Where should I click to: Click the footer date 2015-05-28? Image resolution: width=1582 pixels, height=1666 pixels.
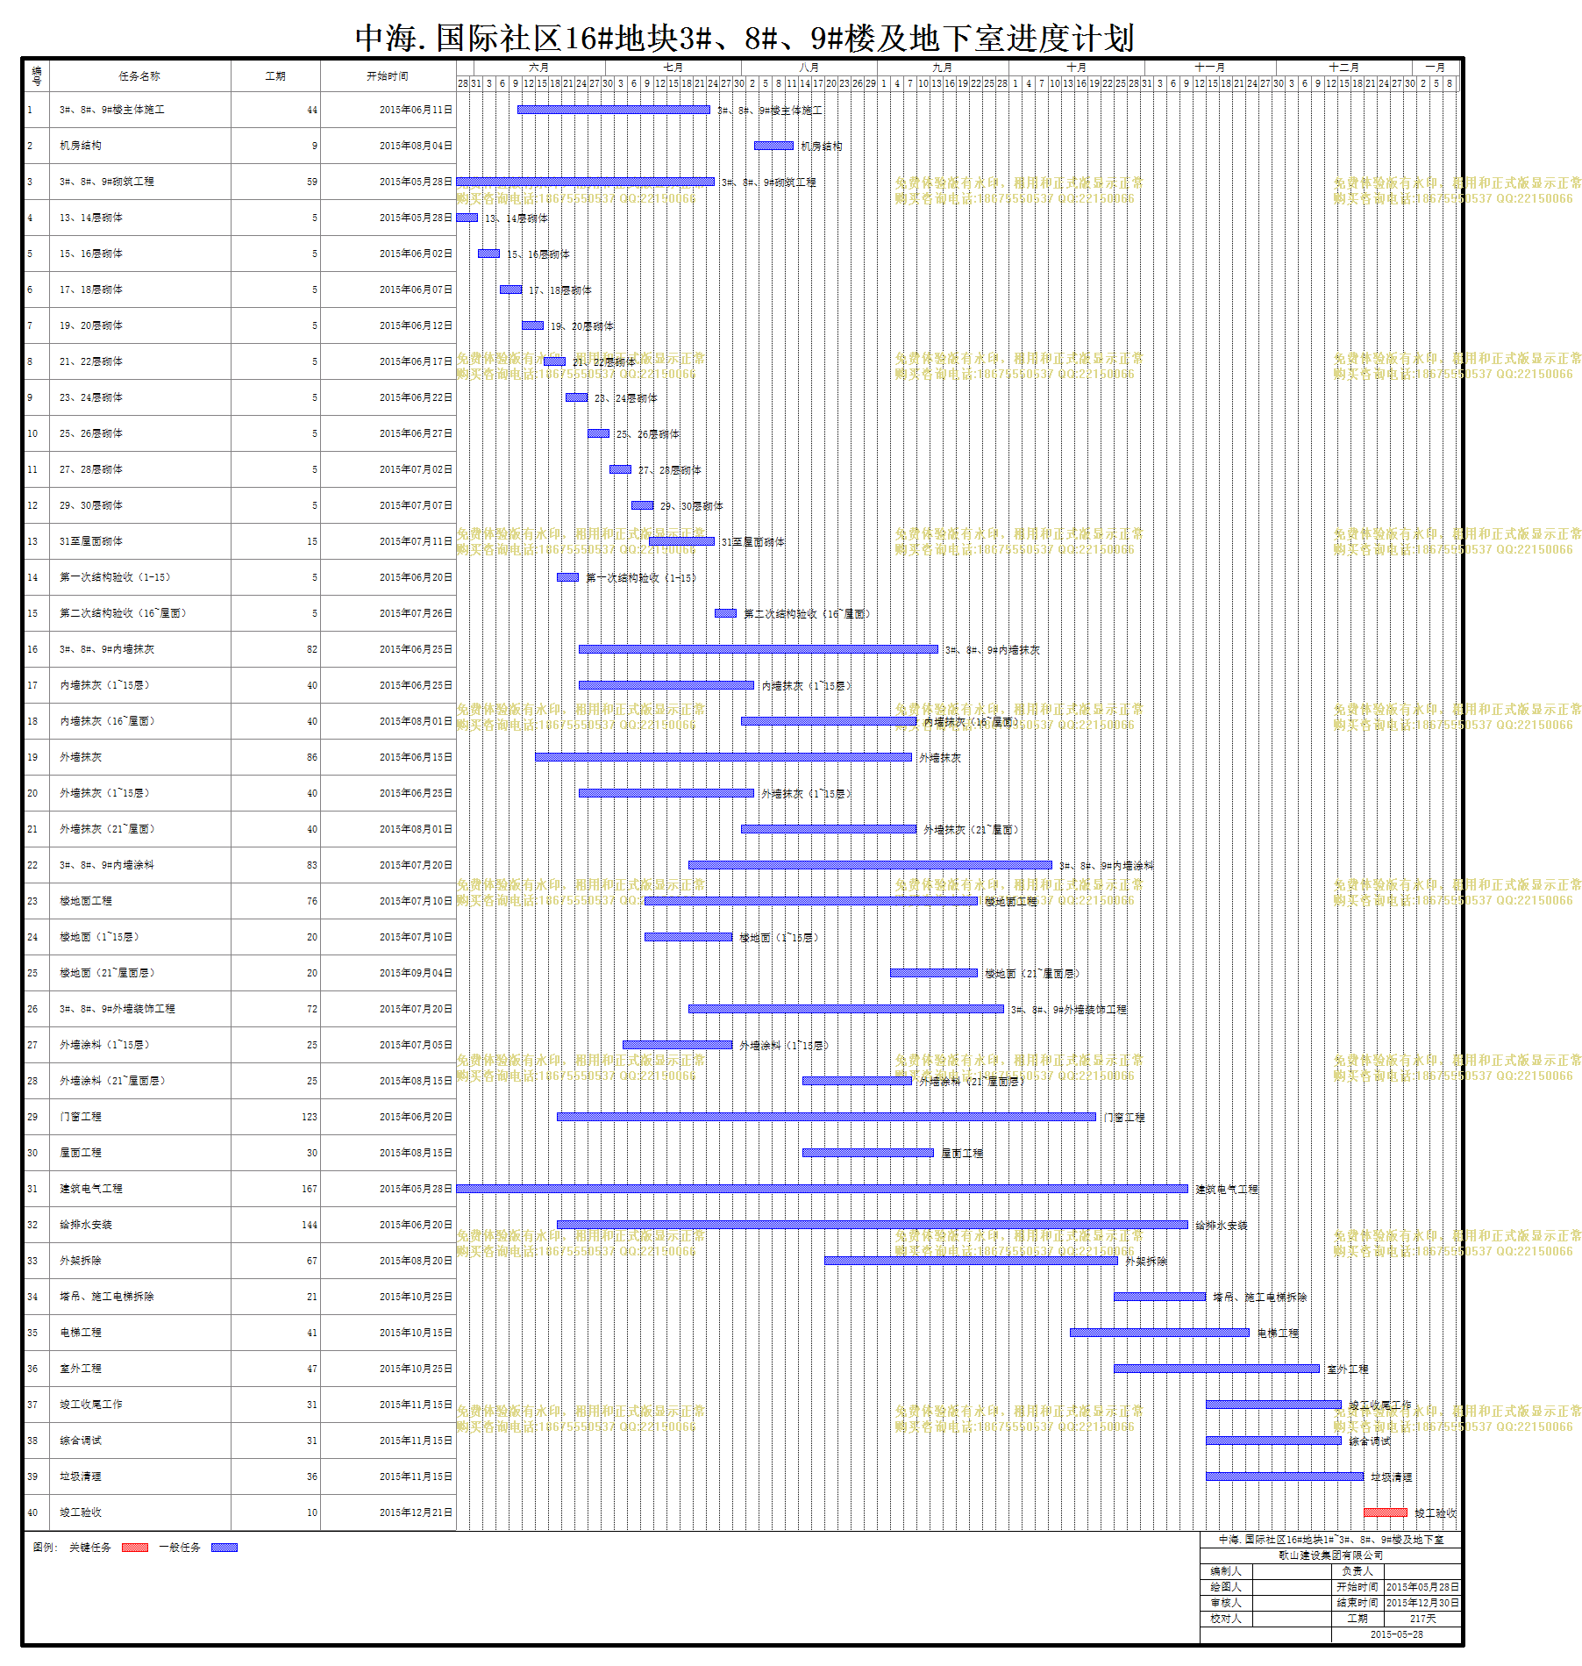1397,1634
